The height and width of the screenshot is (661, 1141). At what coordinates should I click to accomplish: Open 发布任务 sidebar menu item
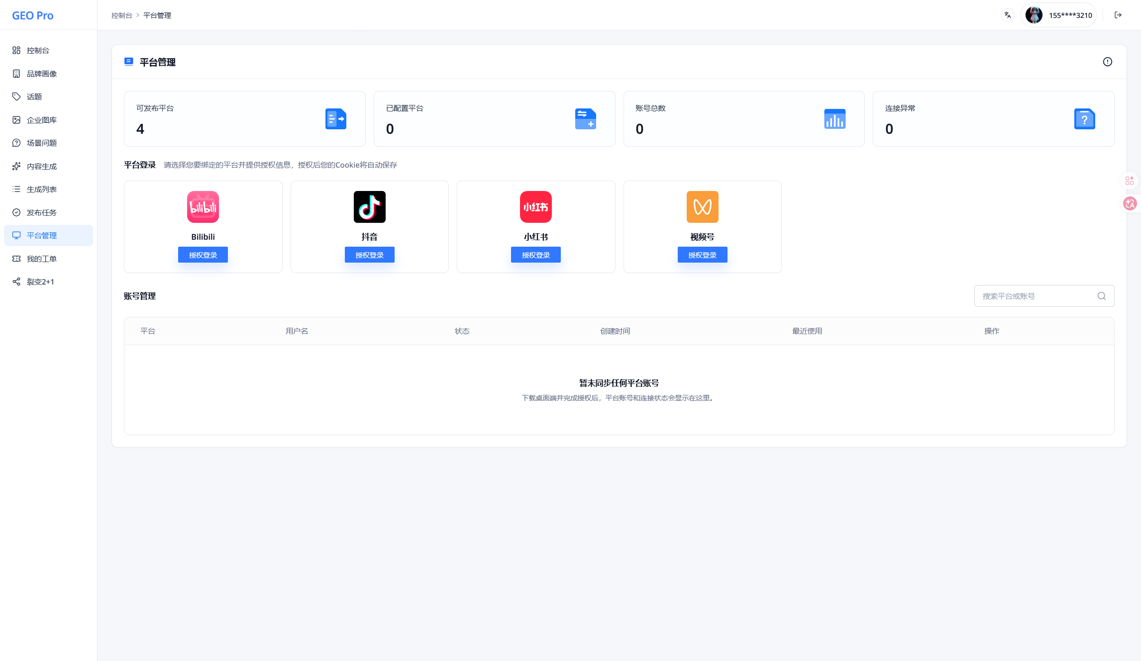tap(42, 212)
